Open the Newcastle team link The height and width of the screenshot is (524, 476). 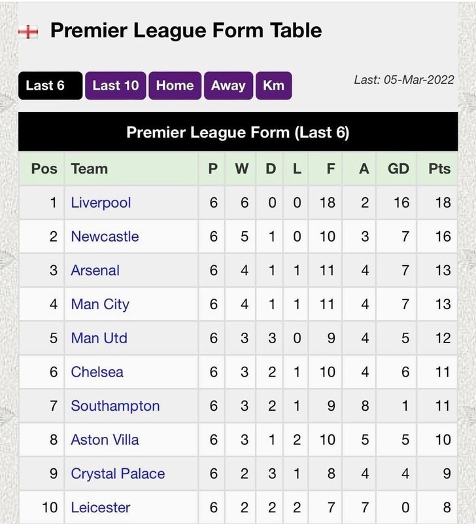pos(105,236)
